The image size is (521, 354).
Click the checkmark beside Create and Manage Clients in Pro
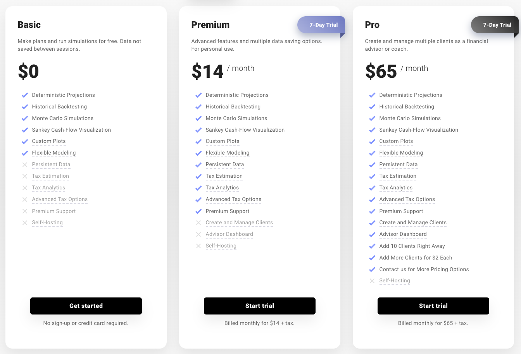[372, 223]
